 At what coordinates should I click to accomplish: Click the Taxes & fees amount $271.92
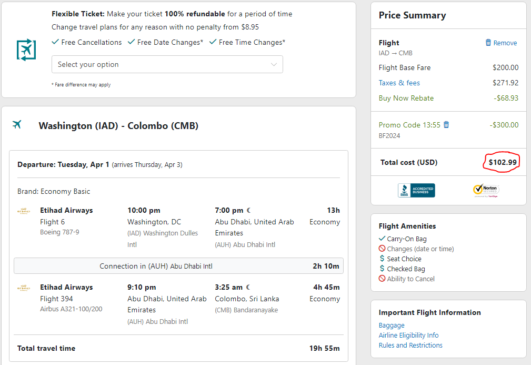506,83
